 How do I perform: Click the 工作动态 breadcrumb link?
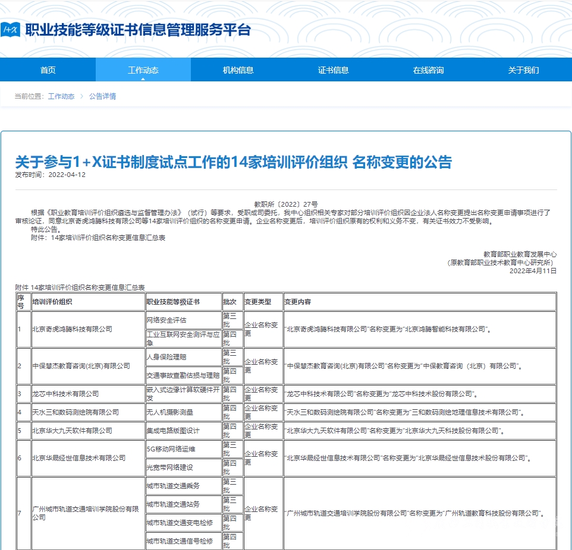coord(61,96)
